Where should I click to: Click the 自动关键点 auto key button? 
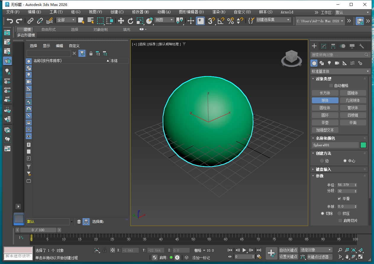coord(288,250)
